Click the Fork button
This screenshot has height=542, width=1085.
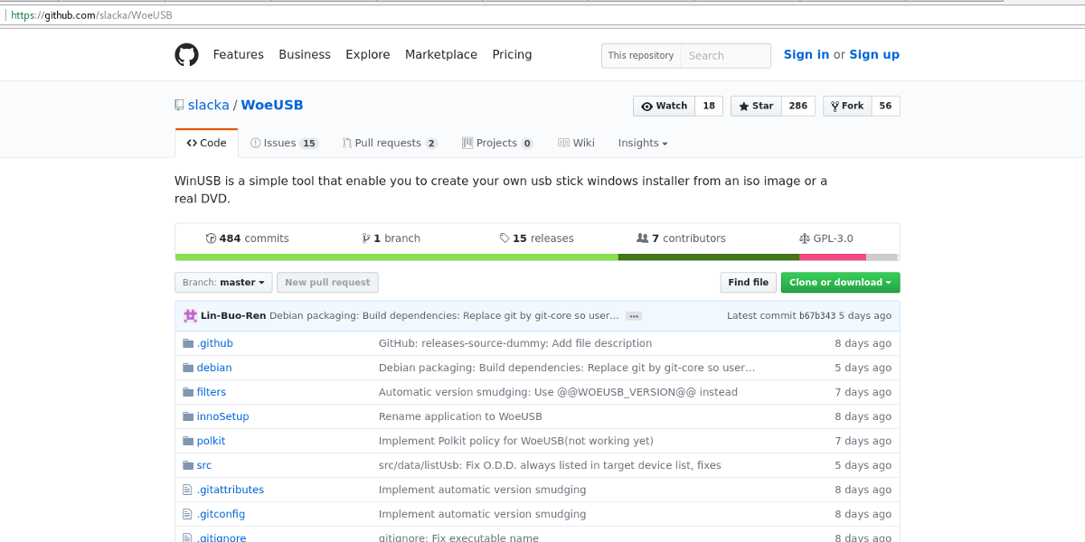click(847, 106)
